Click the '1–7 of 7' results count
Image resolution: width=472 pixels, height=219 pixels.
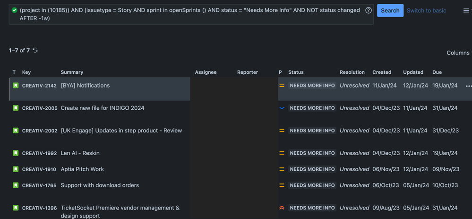[x=19, y=50]
